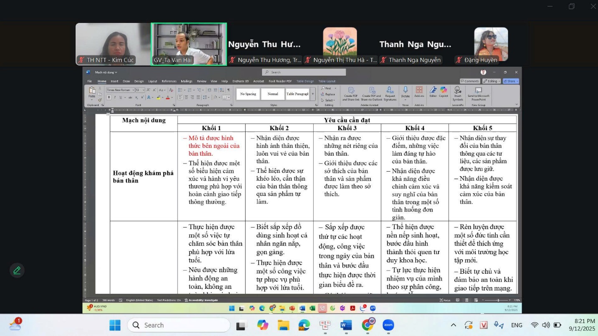Click the zoom slider in status bar
The image size is (598, 336).
click(x=498, y=300)
